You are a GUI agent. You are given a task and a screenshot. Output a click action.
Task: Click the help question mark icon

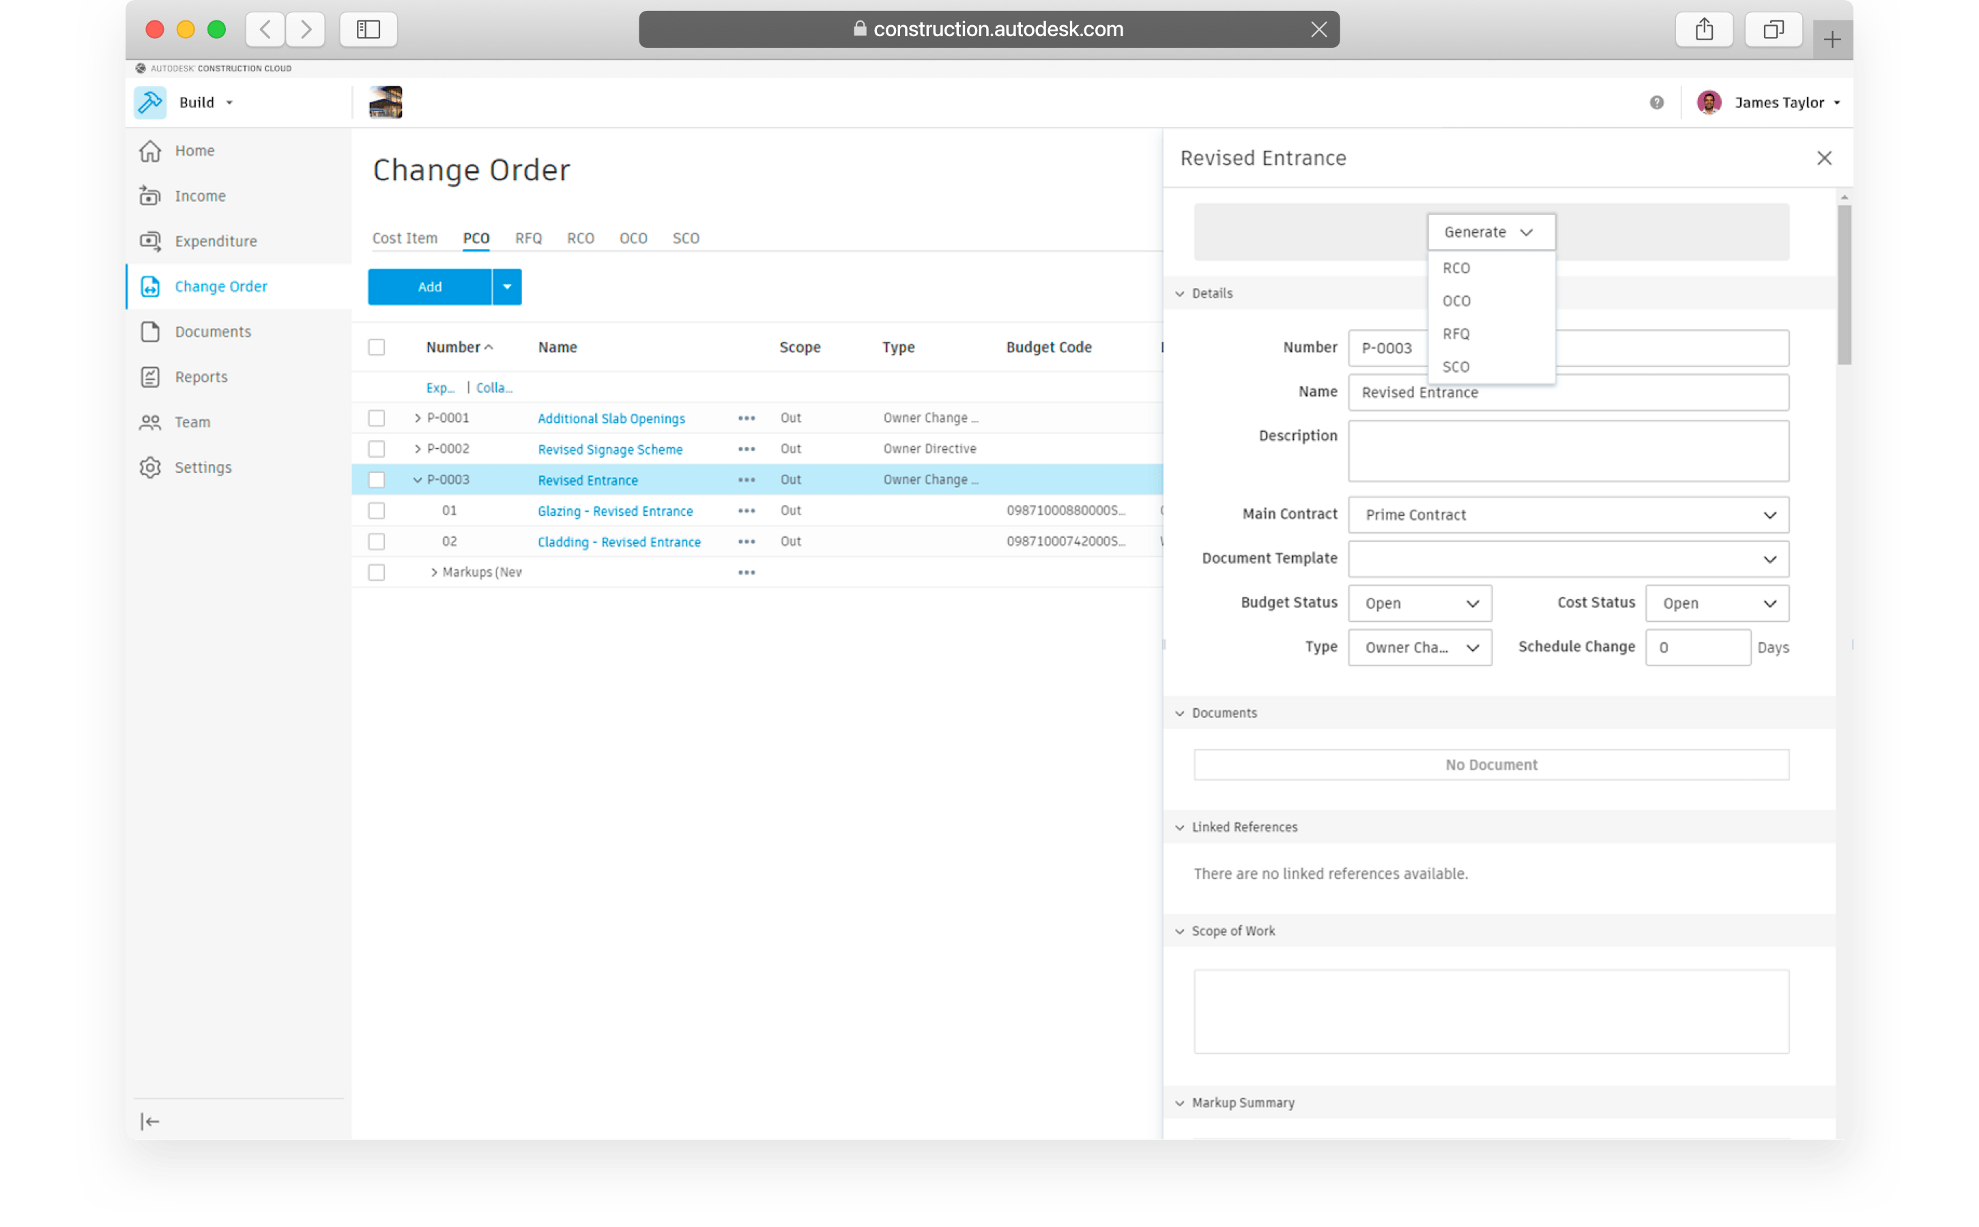click(1656, 102)
